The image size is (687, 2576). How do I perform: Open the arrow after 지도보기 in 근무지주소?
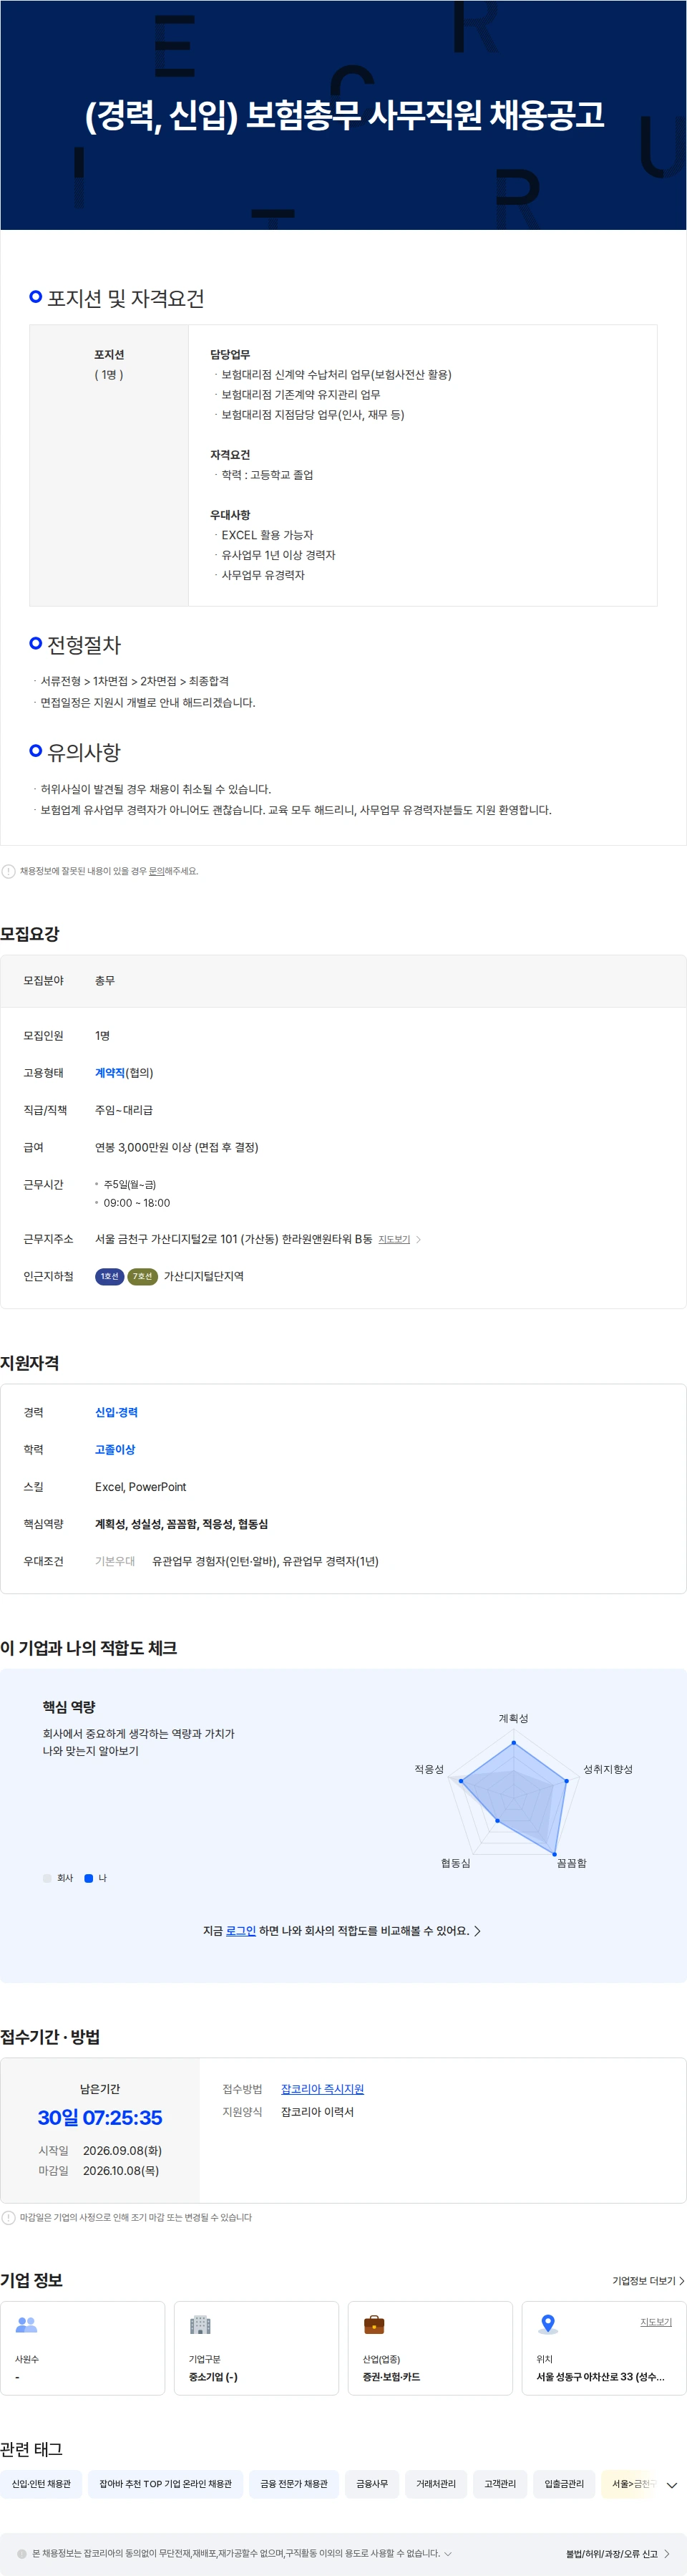point(419,1240)
